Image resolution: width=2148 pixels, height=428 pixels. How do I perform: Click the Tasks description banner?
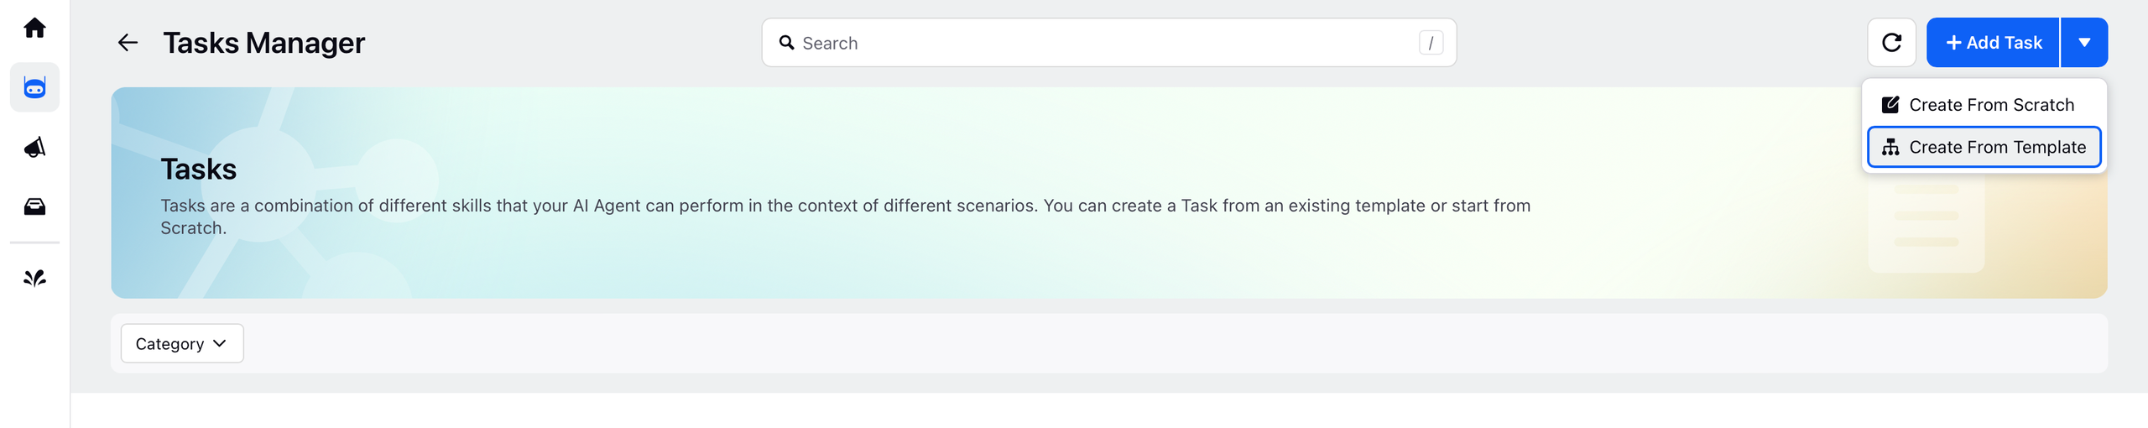coord(1108,193)
